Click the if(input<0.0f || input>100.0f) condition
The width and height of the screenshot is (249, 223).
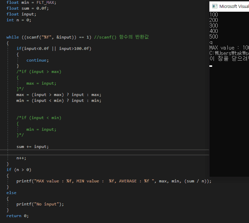tap(54, 49)
